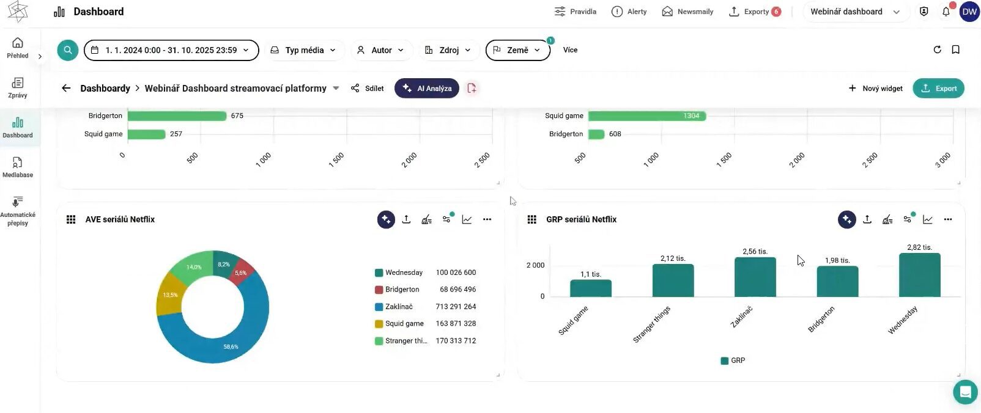981x413 pixels.
Task: Open the date range dropdown
Action: 171,50
